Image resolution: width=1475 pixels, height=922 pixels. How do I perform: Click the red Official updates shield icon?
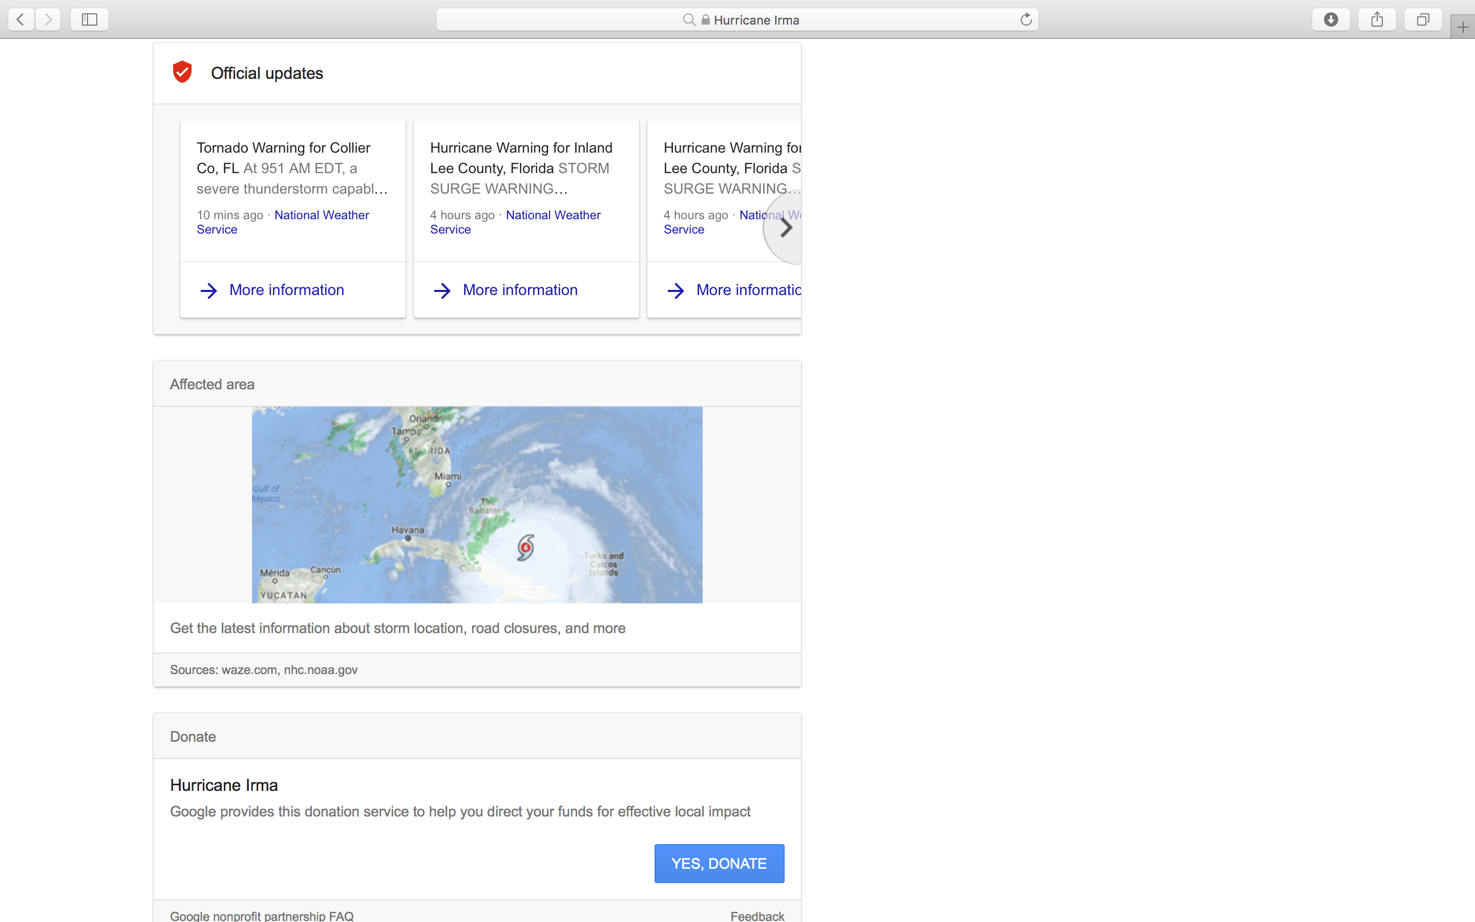[x=182, y=72]
